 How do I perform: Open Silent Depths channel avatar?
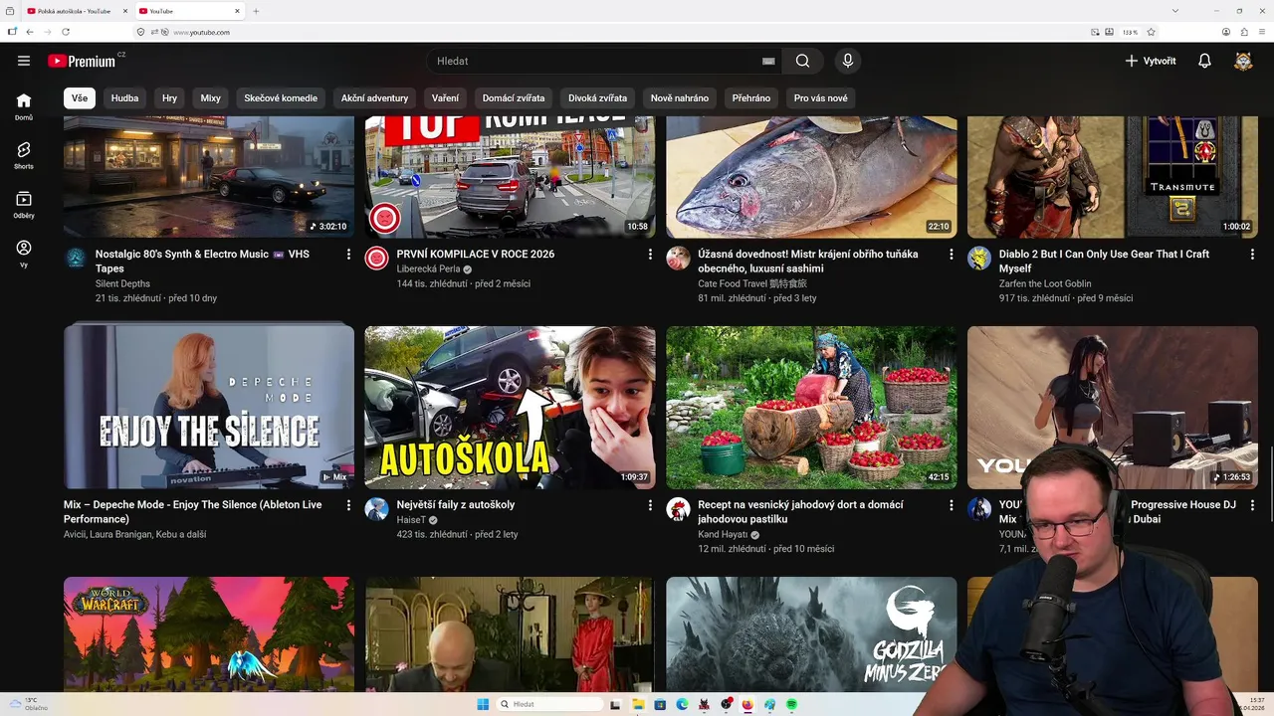(x=76, y=259)
